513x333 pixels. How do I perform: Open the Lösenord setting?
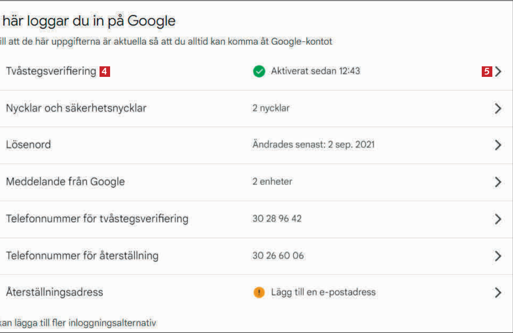(x=28, y=145)
